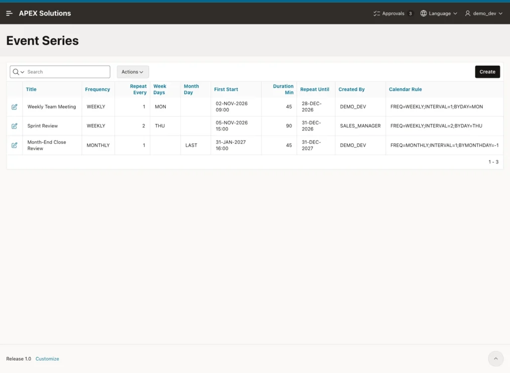This screenshot has height=373, width=510.
Task: Click the Create button
Action: (x=487, y=72)
